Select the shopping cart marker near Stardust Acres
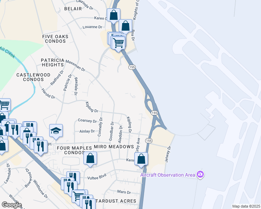Screen dimensions: 261x209 click(x=78, y=196)
